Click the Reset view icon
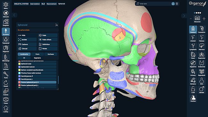The width and height of the screenshot is (208, 117). [x=6, y=83]
